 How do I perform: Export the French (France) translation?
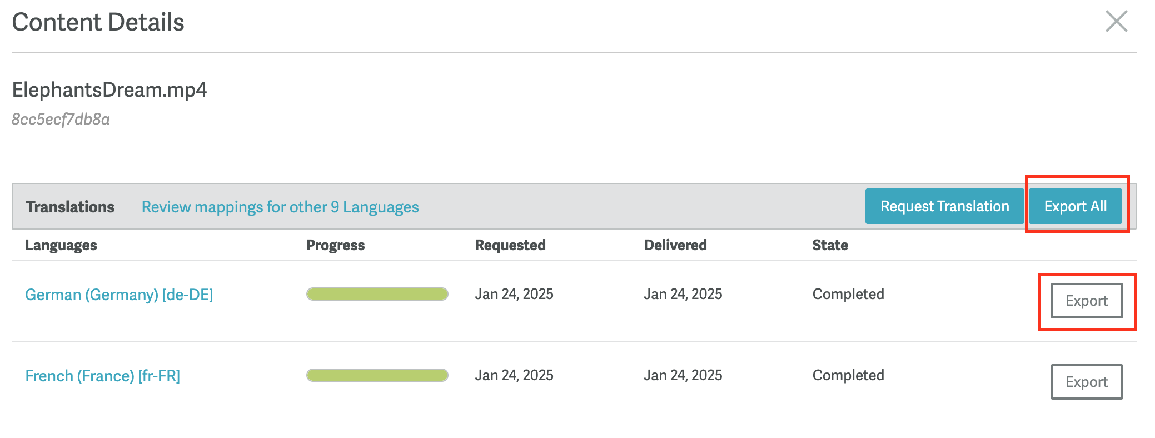pyautogui.click(x=1086, y=382)
